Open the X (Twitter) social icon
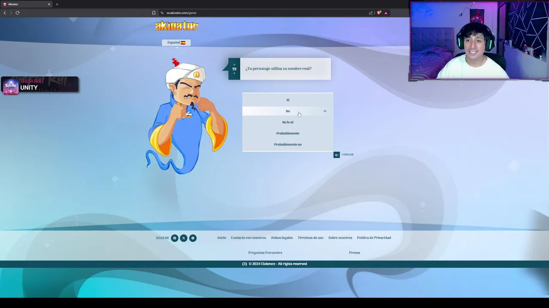 tap(184, 238)
